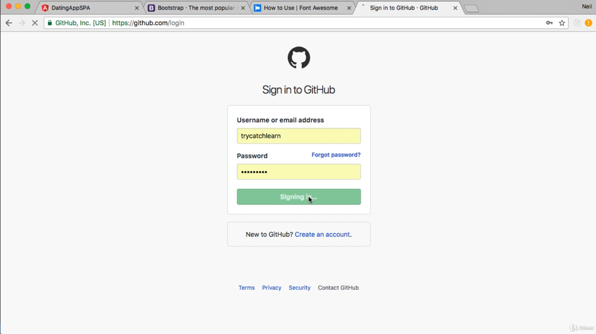Click the Contact GitHub footer link
Screen dimensions: 596x334
(x=339, y=288)
